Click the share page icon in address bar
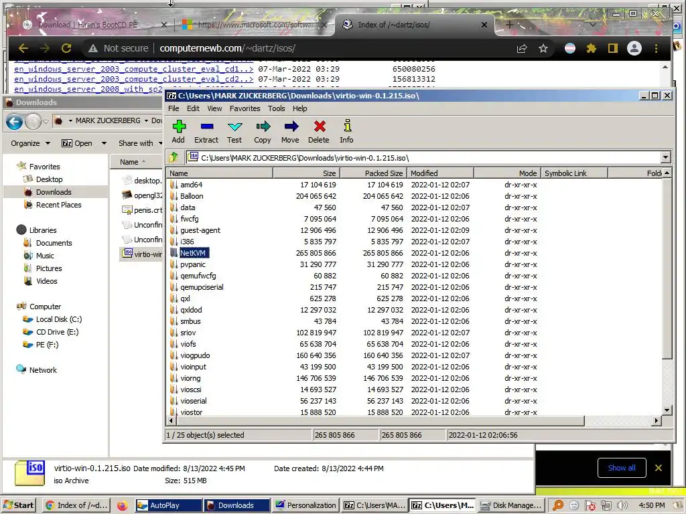The width and height of the screenshot is (686, 514). click(521, 48)
